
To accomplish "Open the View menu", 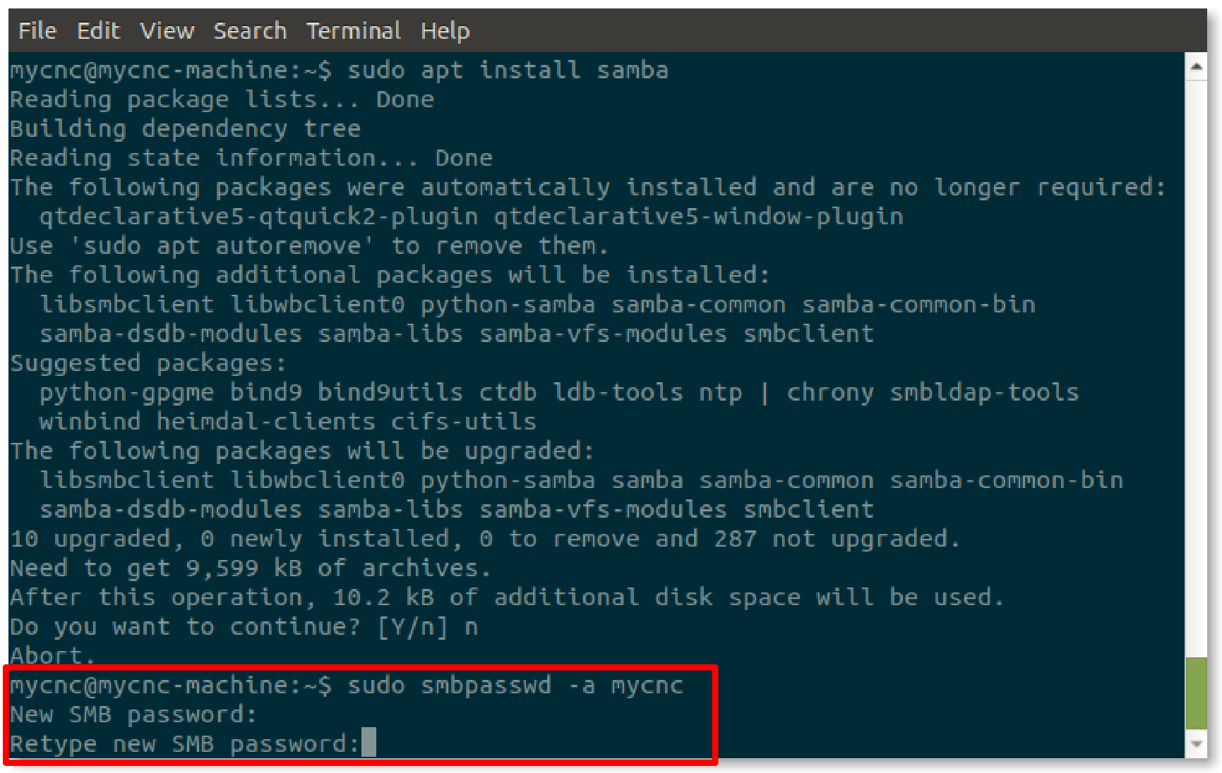I will 167,31.
